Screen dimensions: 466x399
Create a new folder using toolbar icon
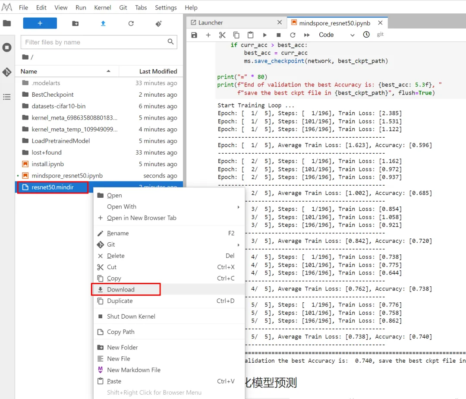tap(76, 23)
